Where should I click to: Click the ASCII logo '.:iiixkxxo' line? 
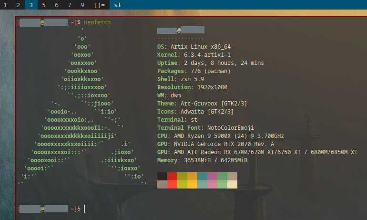(119, 160)
